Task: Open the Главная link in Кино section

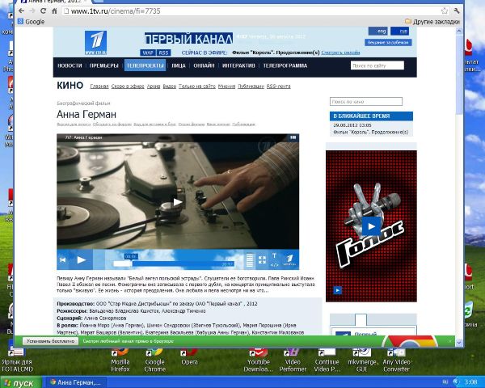Action: (x=99, y=86)
